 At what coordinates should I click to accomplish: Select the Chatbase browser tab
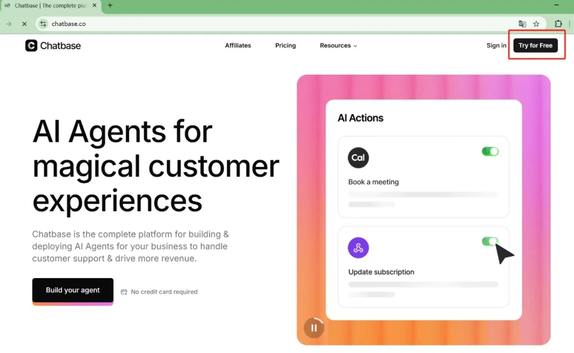click(50, 5)
